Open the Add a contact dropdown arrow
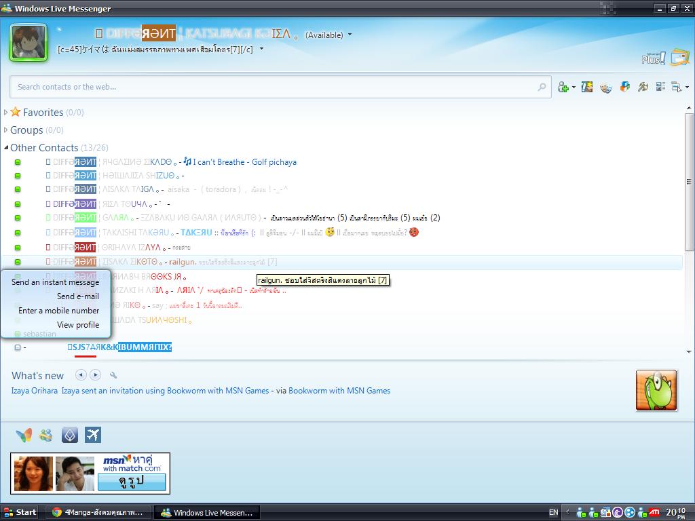 (574, 88)
